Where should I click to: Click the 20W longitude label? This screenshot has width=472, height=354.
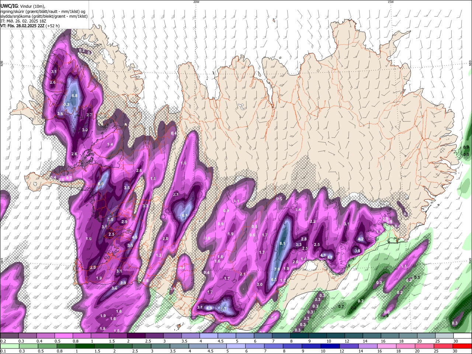pyautogui.click(x=196, y=2)
